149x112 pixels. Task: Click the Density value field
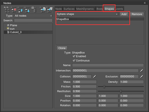pyautogui.click(x=132, y=82)
